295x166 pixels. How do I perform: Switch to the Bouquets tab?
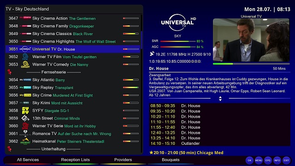point(171,160)
